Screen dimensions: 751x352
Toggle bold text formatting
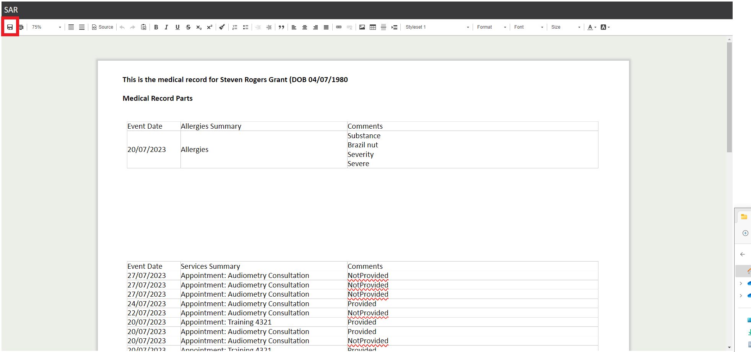[156, 27]
